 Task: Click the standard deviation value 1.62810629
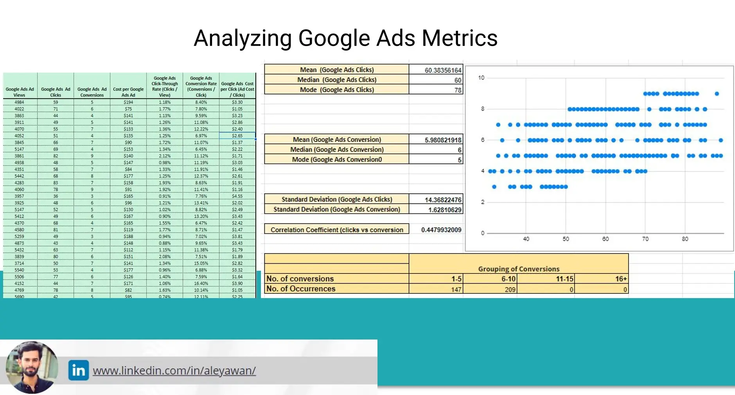(x=436, y=209)
